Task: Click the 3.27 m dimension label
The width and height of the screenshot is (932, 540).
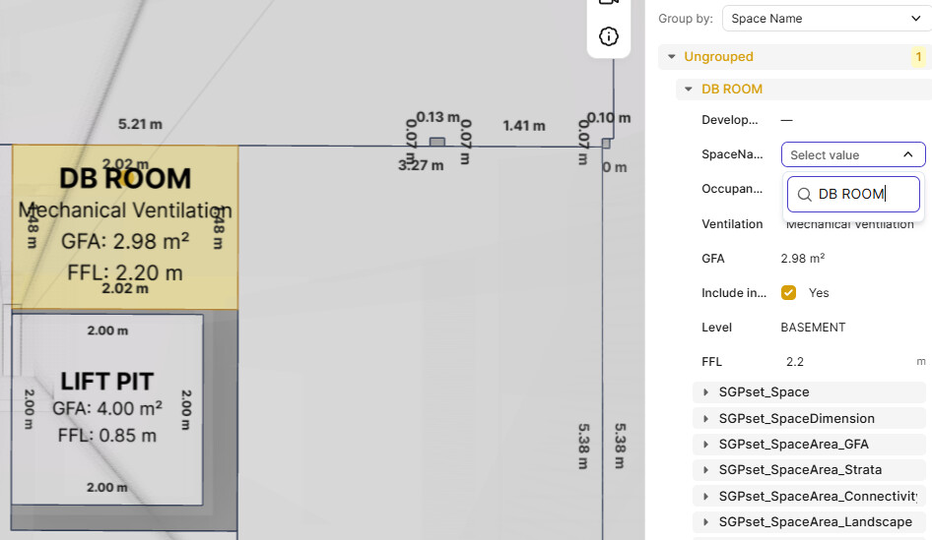Action: click(x=421, y=165)
